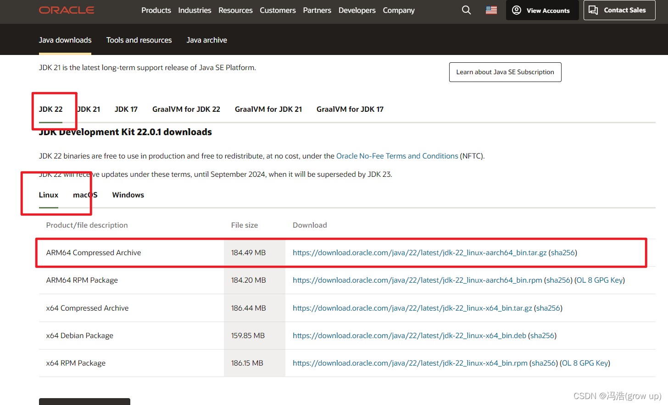Click the x64 Compressed Archive description
This screenshot has height=405, width=668.
tap(87, 308)
